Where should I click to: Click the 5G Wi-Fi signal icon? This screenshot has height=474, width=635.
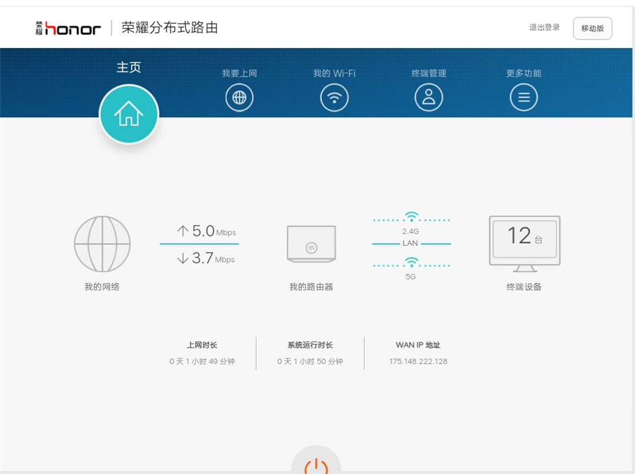click(x=411, y=263)
